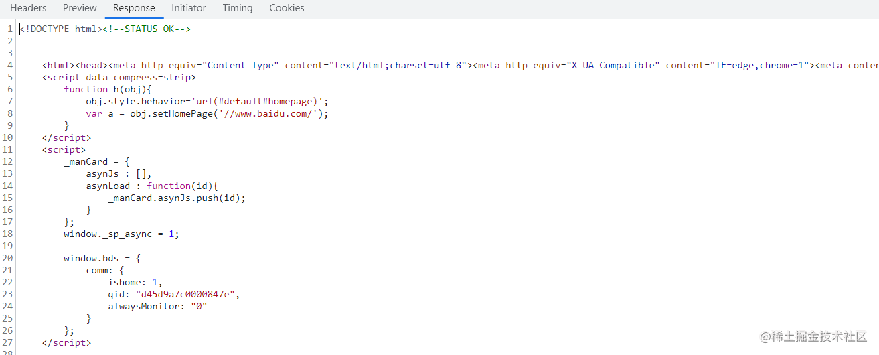879x355 pixels.
Task: Click line number 1 in the gutter
Action: (x=10, y=29)
